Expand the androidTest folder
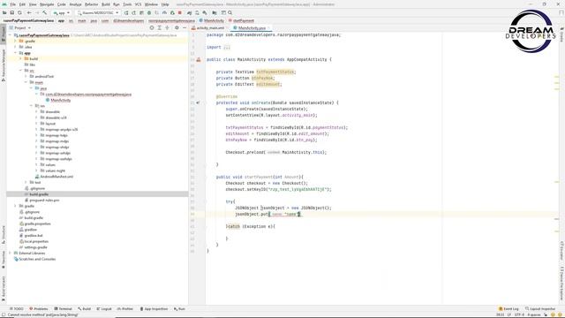The width and height of the screenshot is (565, 318). (x=26, y=77)
